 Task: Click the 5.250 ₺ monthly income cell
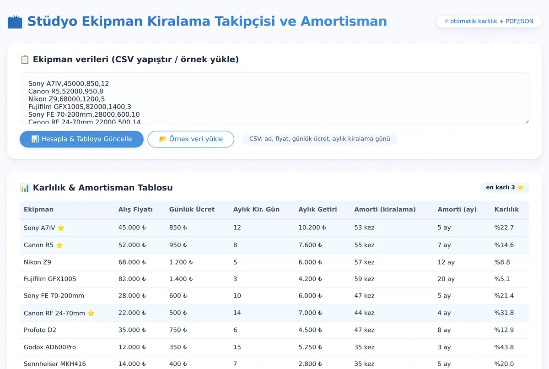(x=310, y=347)
